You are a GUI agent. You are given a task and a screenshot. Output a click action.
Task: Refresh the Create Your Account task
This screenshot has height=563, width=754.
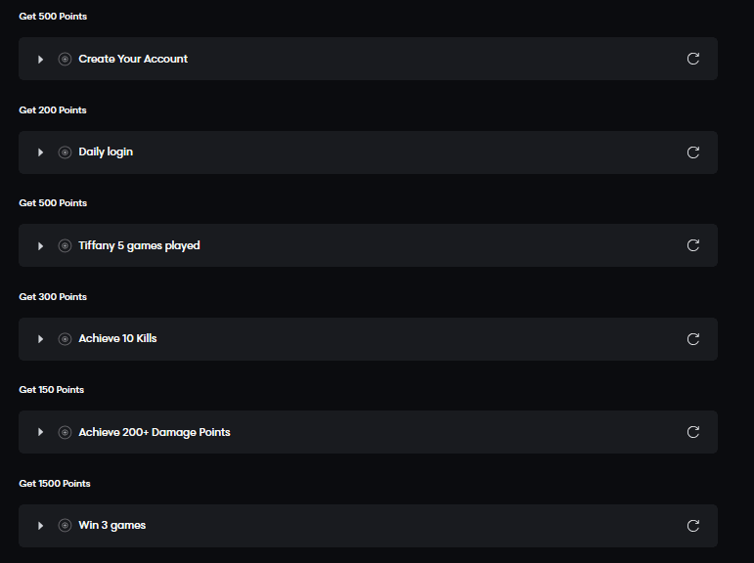(x=693, y=59)
